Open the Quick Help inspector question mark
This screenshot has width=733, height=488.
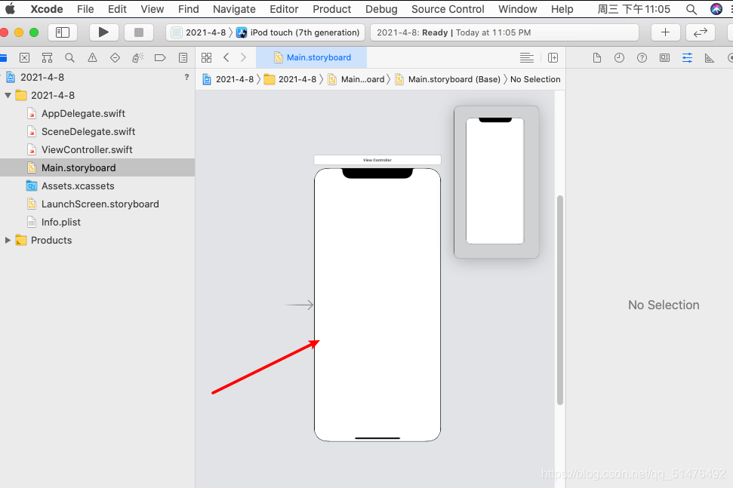click(x=643, y=57)
